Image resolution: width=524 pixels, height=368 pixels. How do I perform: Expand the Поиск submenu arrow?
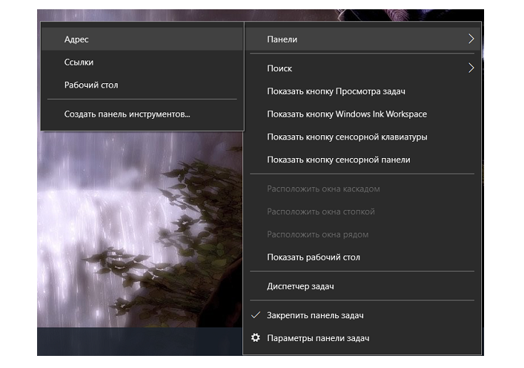471,68
